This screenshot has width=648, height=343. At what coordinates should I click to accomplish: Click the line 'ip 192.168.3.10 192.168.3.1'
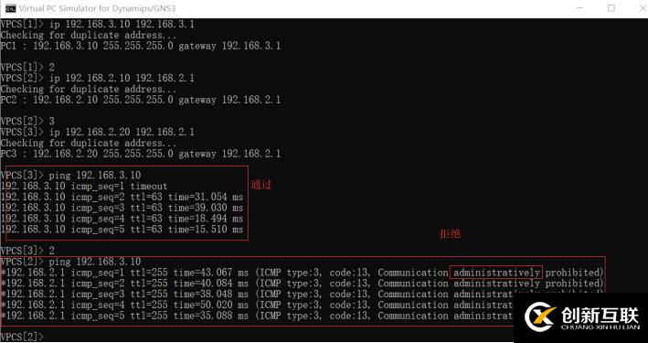tap(98, 25)
